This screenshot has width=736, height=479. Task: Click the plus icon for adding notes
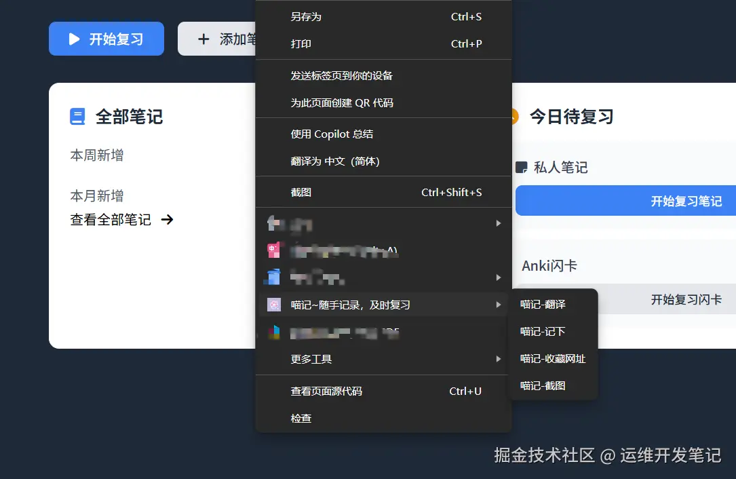pos(204,39)
